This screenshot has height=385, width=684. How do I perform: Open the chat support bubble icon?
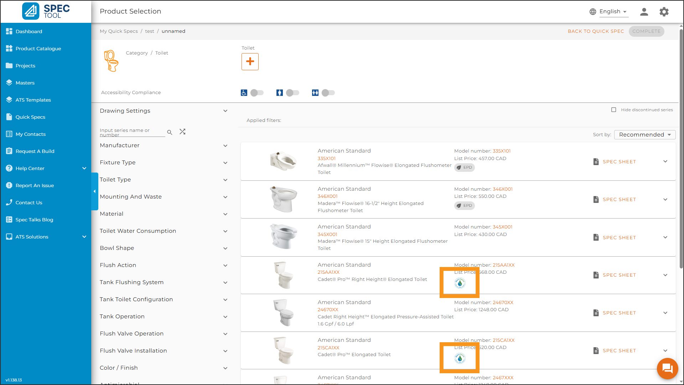click(x=667, y=368)
